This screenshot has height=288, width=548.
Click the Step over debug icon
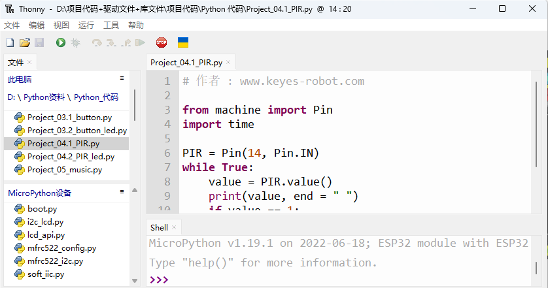point(97,42)
